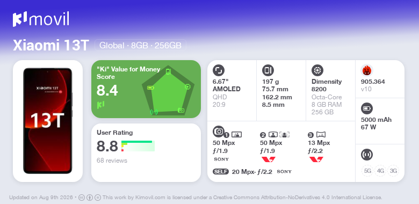This screenshot has width=419, height=204.
Task: Click the Creative Commons license icon
Action: click(x=82, y=198)
